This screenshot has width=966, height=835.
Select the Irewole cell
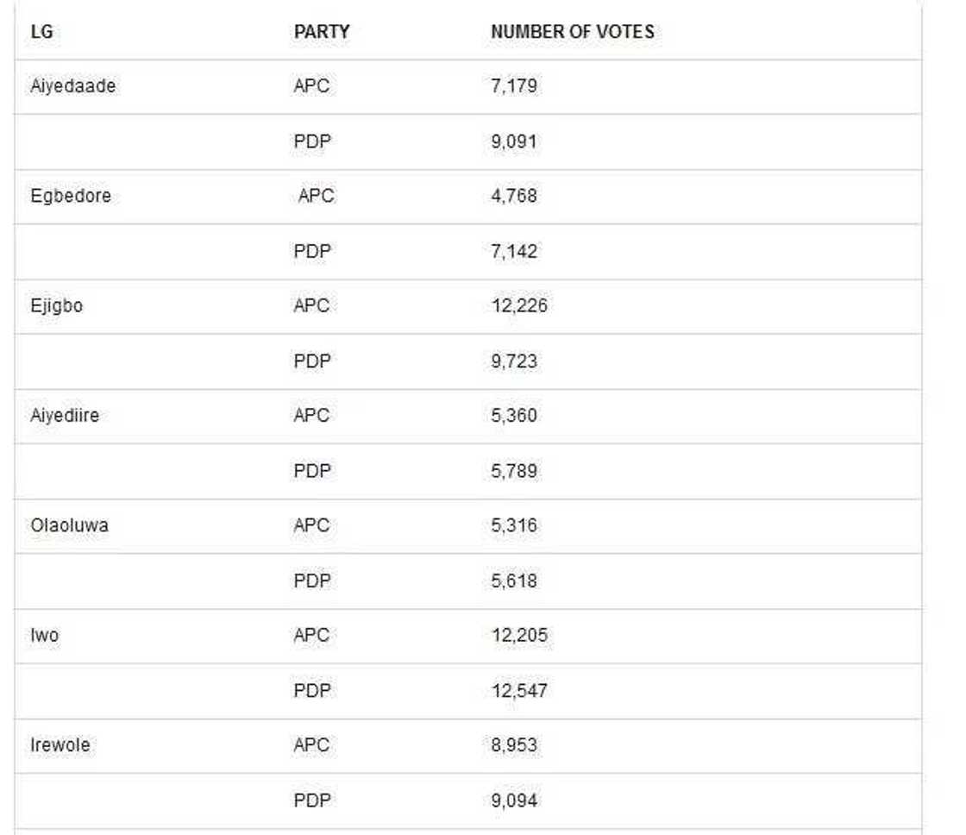tap(60, 745)
